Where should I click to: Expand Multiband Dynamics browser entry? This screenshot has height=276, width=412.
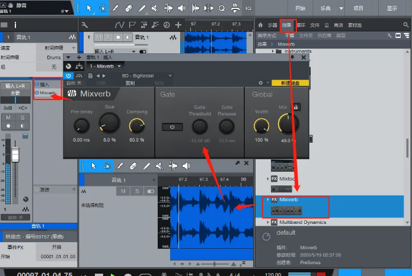coord(268,222)
